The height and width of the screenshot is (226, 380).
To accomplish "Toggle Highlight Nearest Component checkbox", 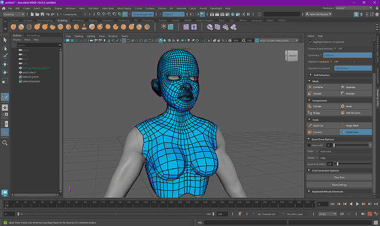I will pos(311,41).
